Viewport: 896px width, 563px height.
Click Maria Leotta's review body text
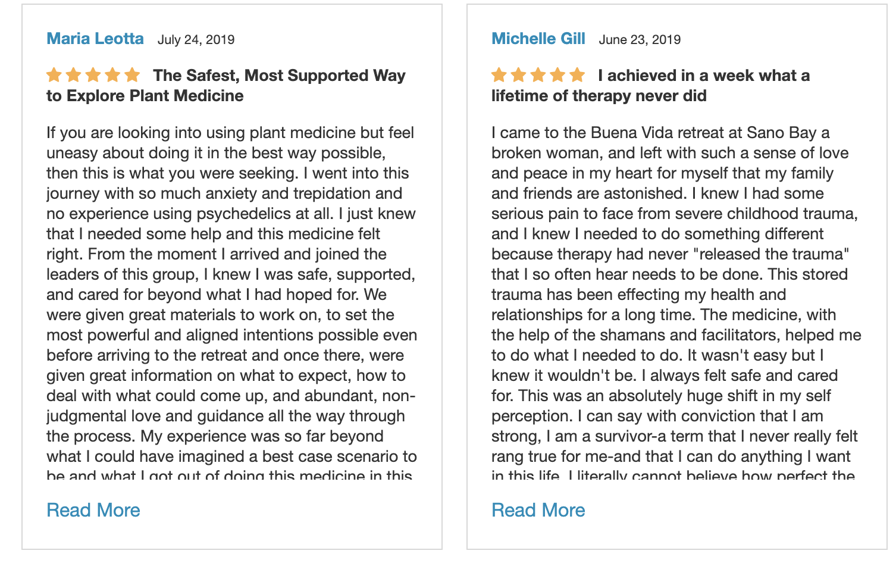click(x=232, y=304)
